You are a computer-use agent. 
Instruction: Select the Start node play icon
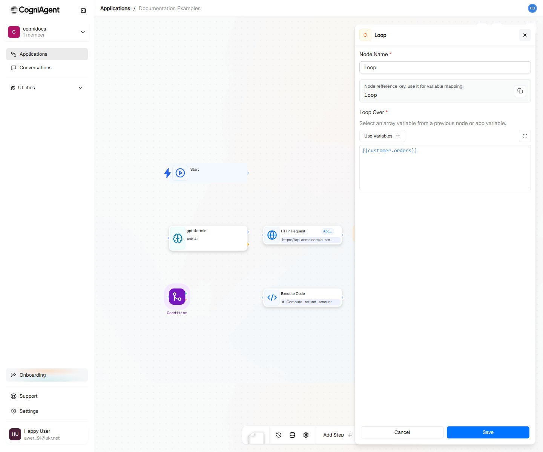(x=180, y=173)
